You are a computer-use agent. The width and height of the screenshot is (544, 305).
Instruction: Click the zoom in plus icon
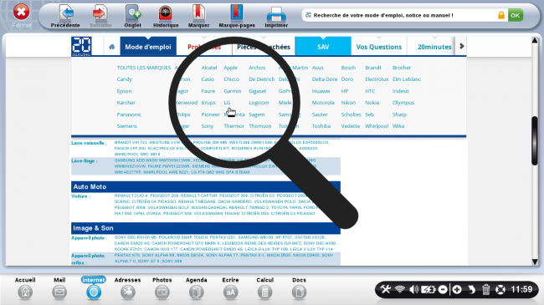(457, 289)
